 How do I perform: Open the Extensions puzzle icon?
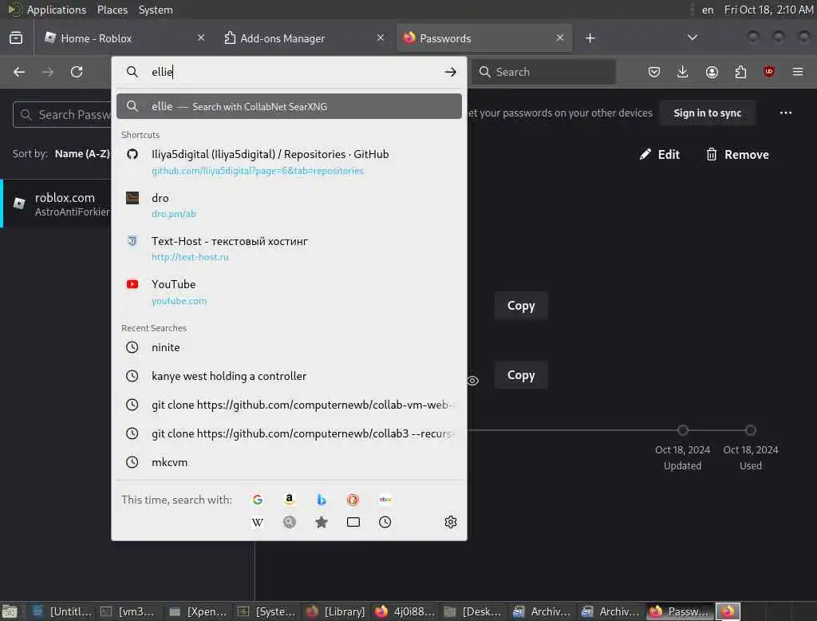click(x=740, y=72)
